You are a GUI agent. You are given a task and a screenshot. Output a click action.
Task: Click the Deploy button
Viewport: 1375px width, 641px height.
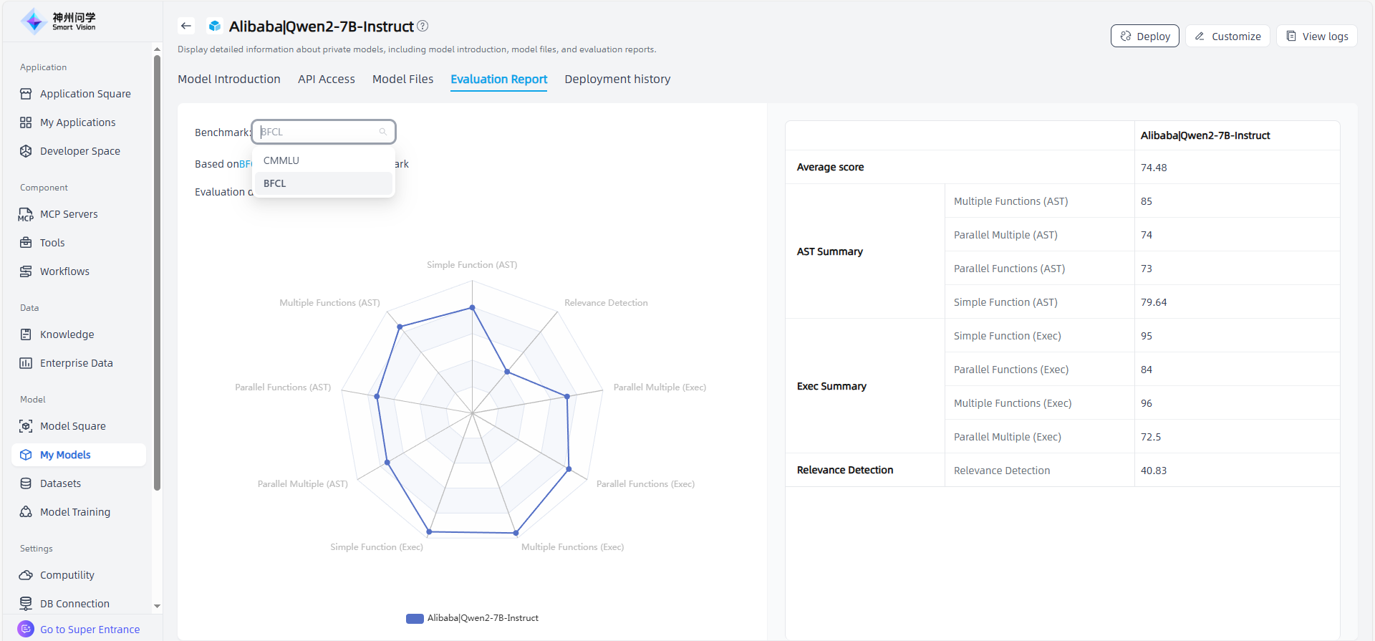point(1144,37)
